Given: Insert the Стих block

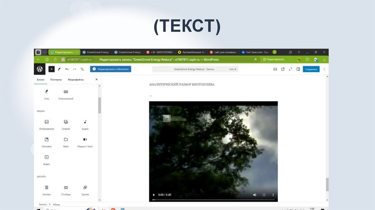Looking at the screenshot, I should point(47,95).
